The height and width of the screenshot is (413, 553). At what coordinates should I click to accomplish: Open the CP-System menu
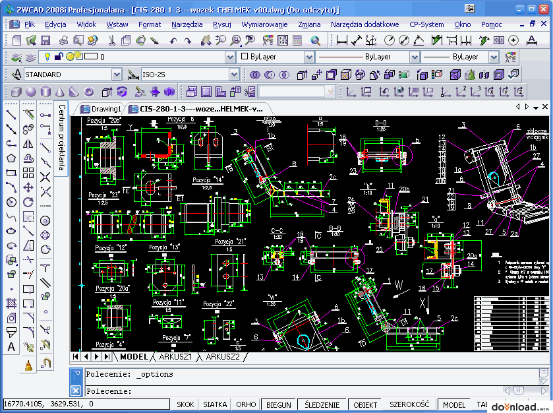click(426, 24)
